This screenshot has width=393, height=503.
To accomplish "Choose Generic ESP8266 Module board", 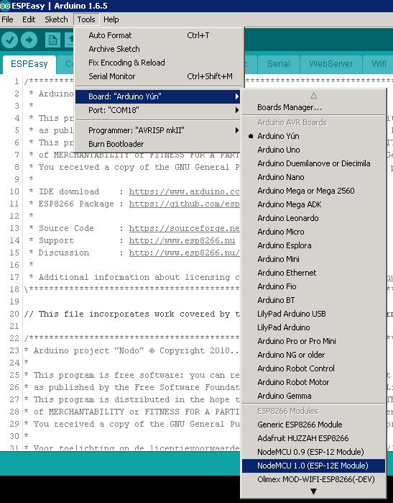I will 313,425.
